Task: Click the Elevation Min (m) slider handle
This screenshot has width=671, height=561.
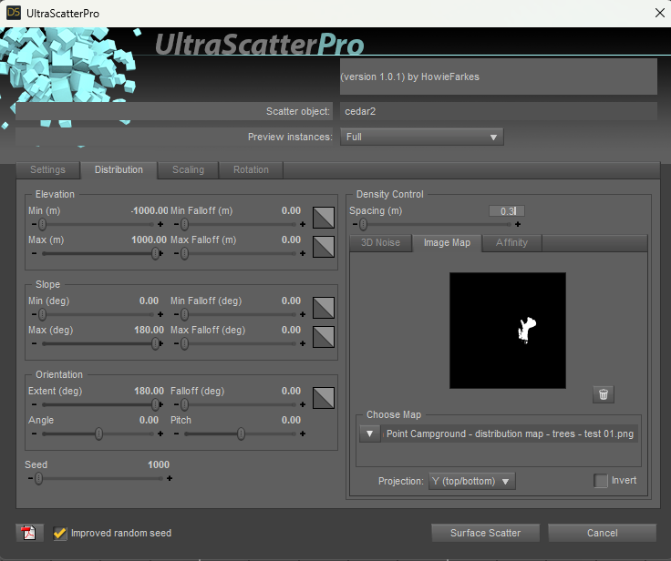Action: tap(42, 224)
